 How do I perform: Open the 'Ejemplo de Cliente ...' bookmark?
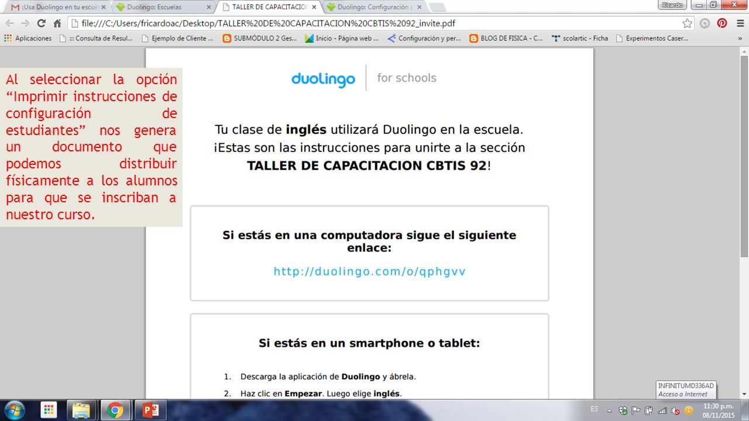177,39
